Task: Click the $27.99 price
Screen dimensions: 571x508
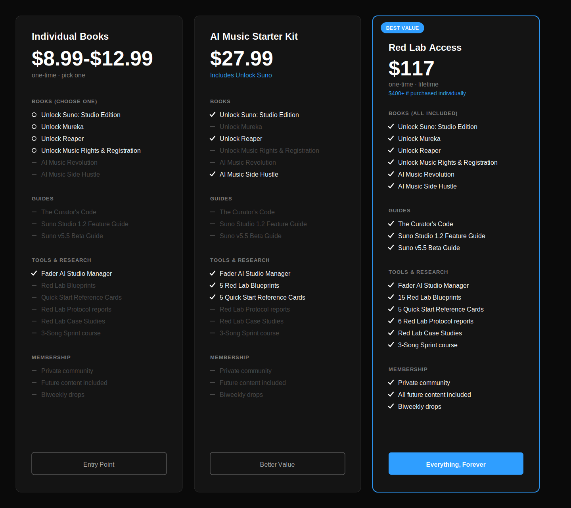Action: coord(241,58)
